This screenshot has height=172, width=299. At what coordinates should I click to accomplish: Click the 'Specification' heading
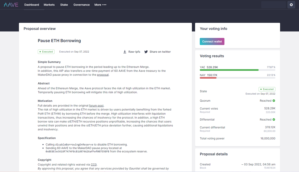[47, 138]
